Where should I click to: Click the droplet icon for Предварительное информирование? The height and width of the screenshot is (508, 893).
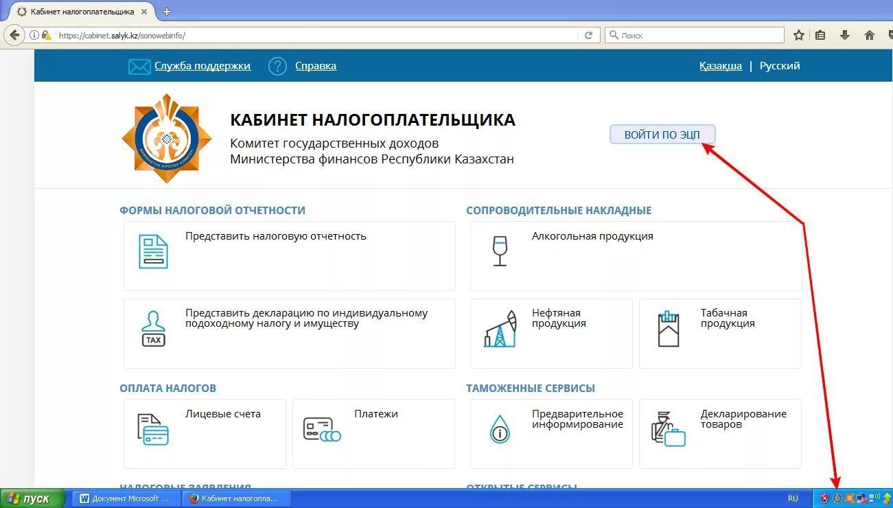(x=499, y=429)
